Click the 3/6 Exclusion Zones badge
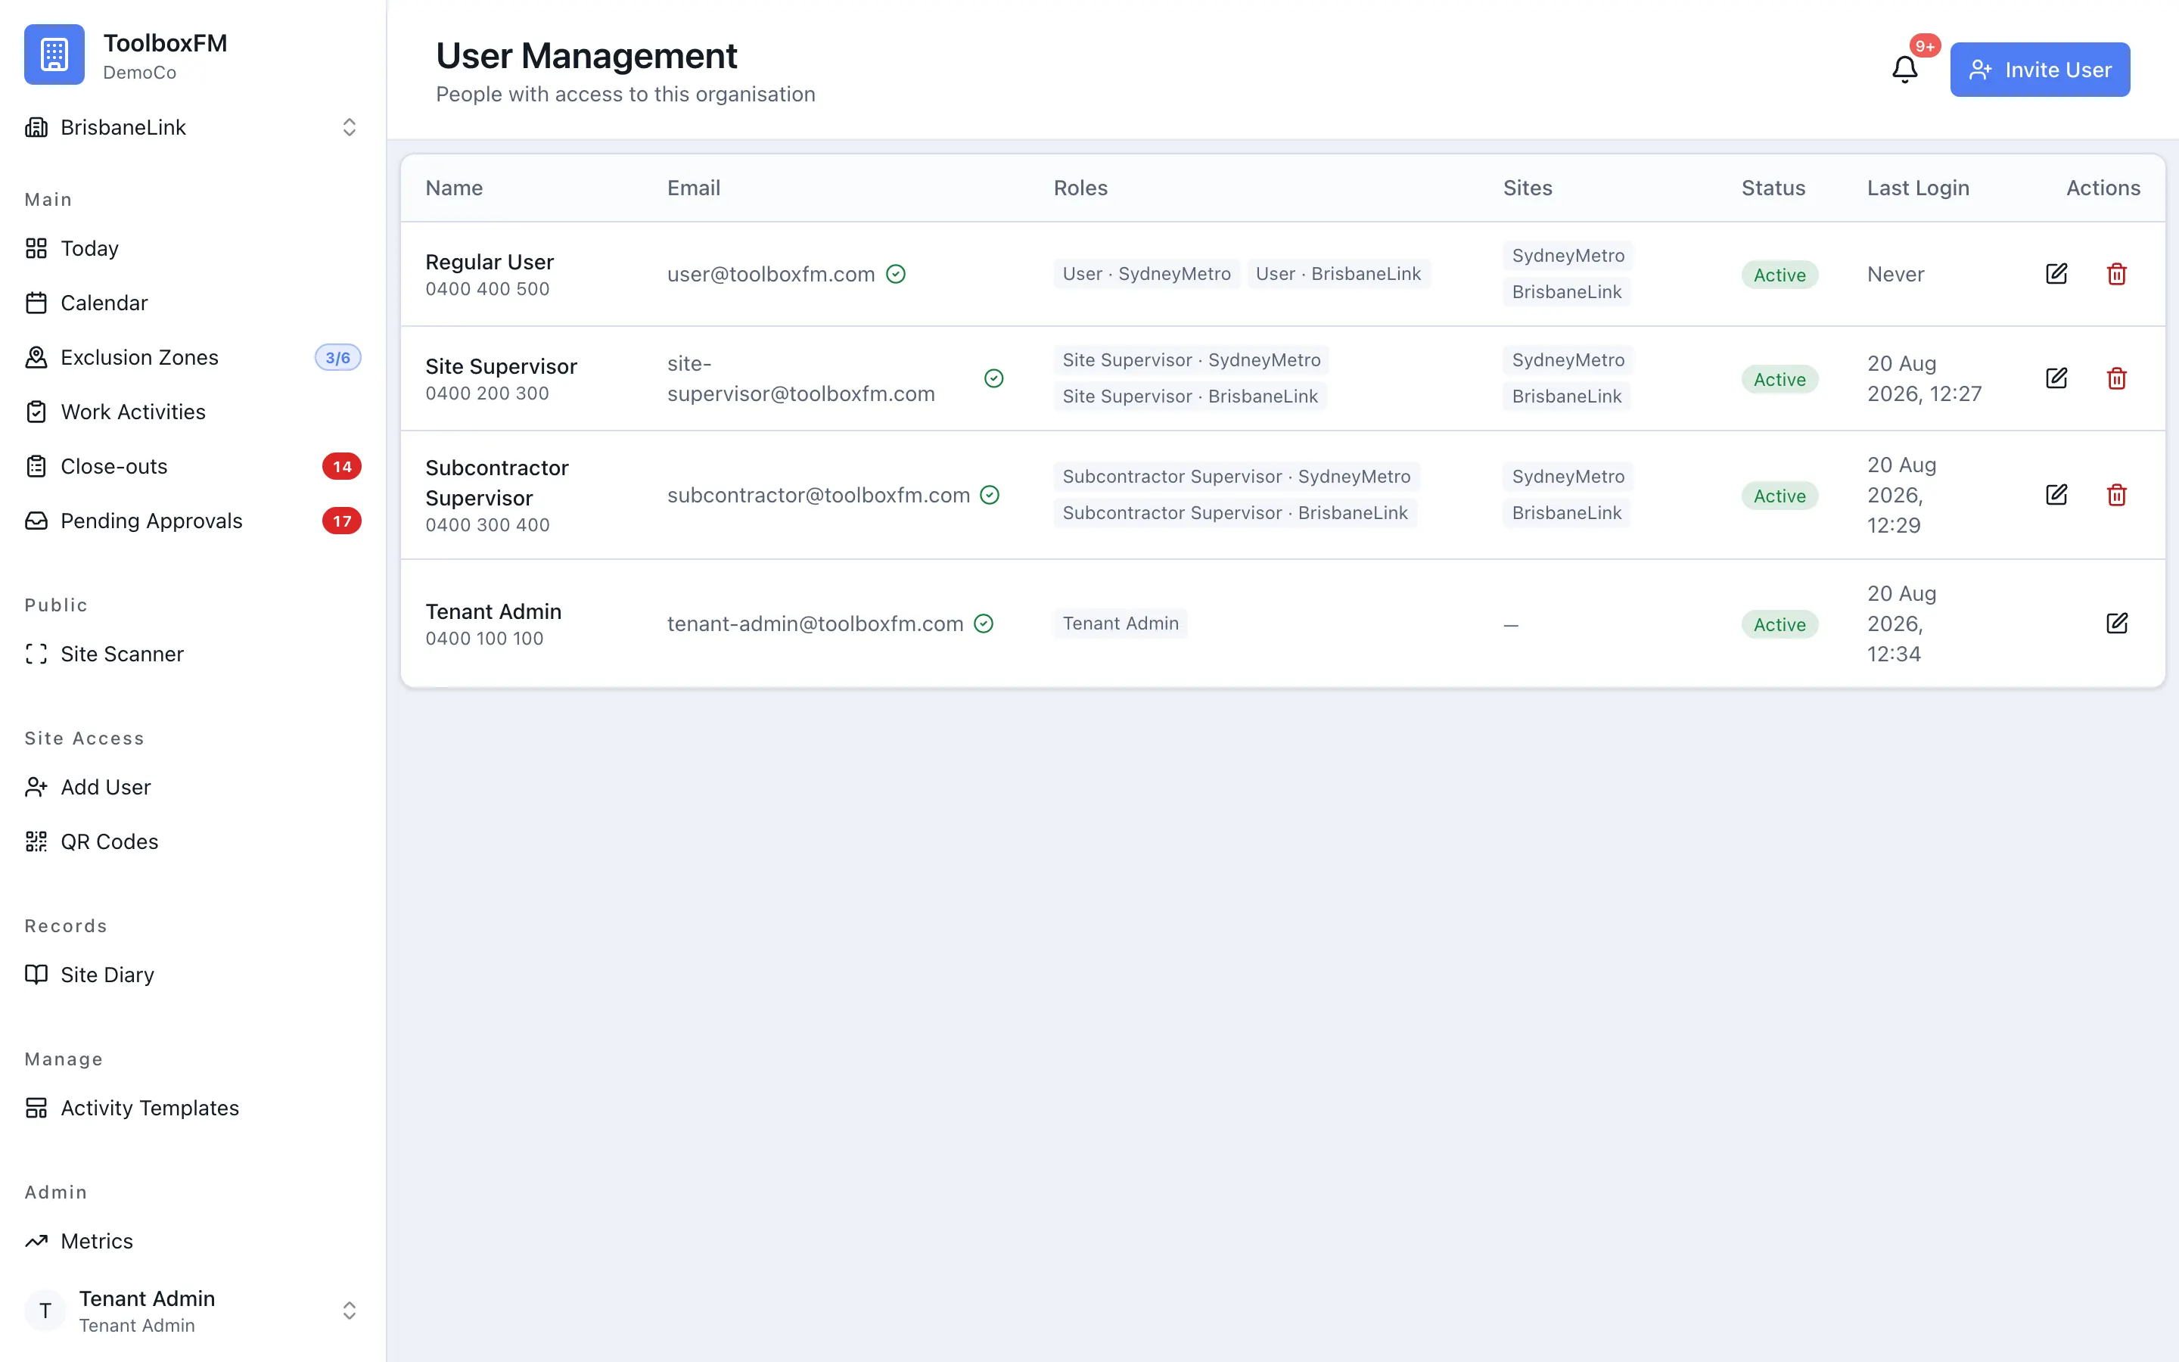This screenshot has height=1362, width=2179. 337,358
